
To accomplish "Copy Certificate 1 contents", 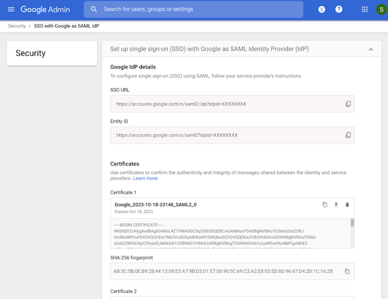I will 325,204.
